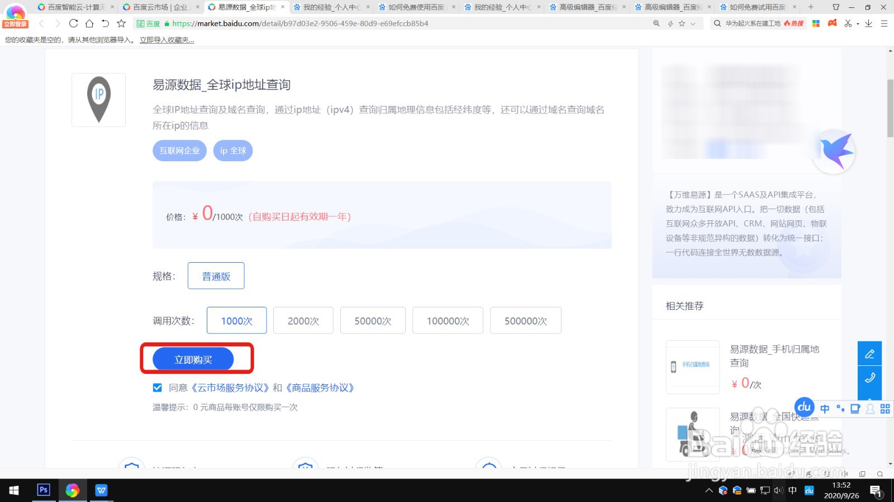Viewport: 894px width, 502px height.
Task: Click the scrollbar down arrow
Action: tap(890, 464)
